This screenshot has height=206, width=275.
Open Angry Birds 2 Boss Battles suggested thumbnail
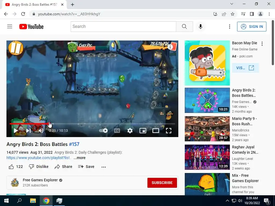[207, 100]
